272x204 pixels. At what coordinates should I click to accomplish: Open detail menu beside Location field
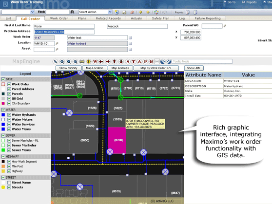click(x=57, y=44)
